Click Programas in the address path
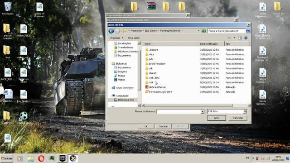290x163 pixels. click(x=136, y=31)
